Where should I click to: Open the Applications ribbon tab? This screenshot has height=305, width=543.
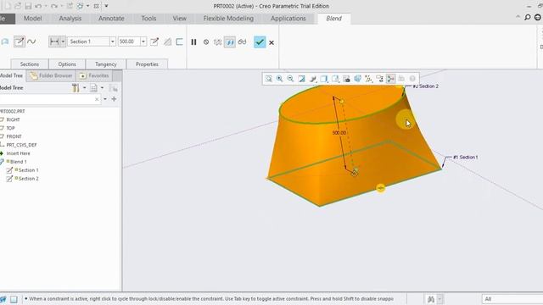(x=288, y=19)
